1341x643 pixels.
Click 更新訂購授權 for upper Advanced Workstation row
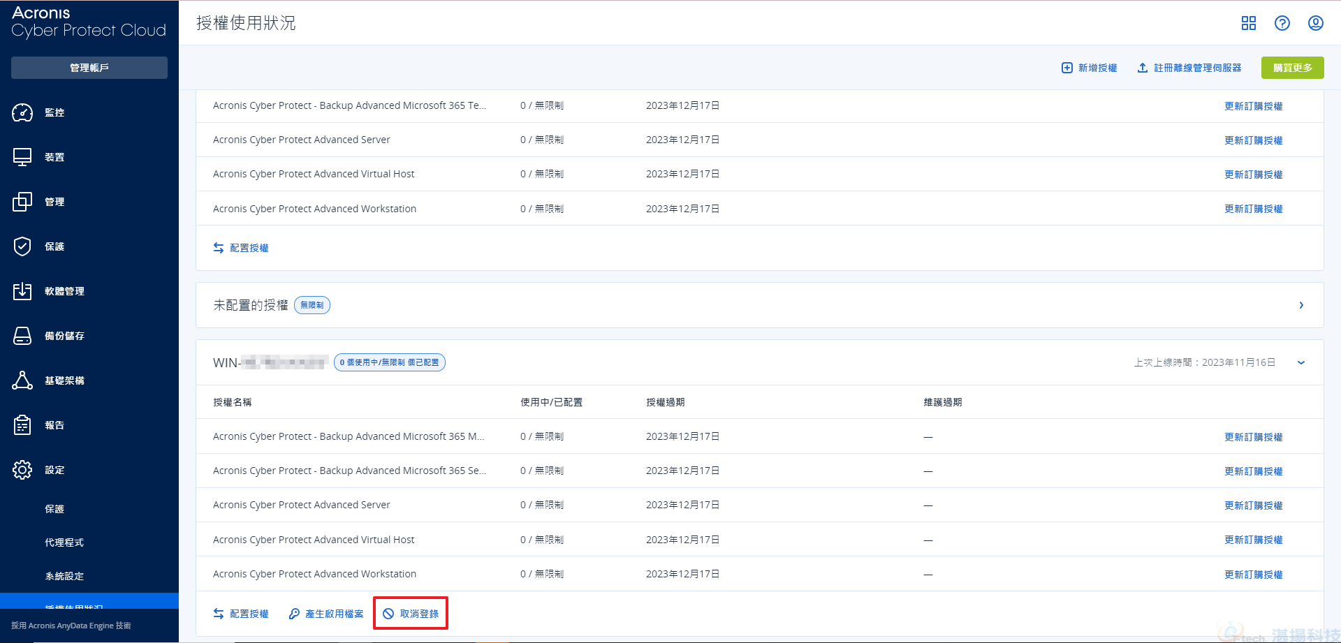click(x=1254, y=209)
